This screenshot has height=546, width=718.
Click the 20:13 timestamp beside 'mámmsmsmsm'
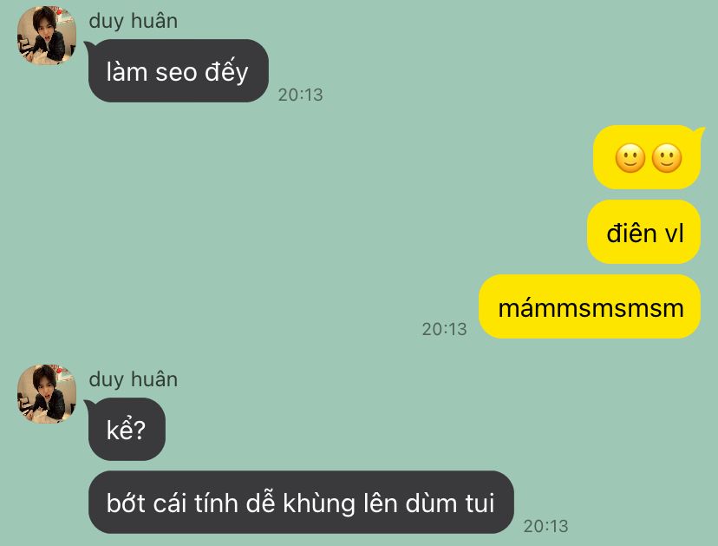pyautogui.click(x=444, y=329)
